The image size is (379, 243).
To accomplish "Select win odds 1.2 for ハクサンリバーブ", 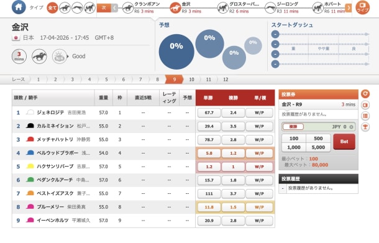I will point(209,167).
